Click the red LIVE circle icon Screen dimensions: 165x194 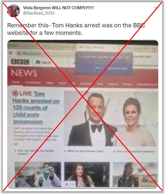15,93
